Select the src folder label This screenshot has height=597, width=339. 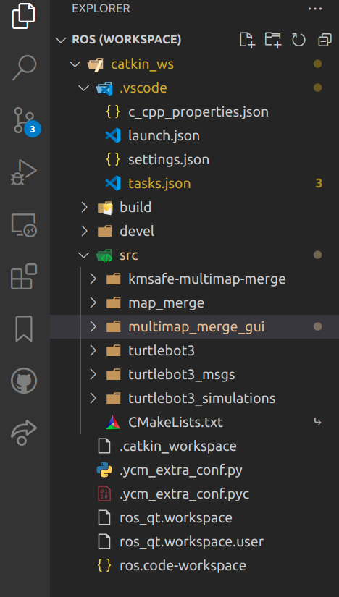tap(128, 255)
